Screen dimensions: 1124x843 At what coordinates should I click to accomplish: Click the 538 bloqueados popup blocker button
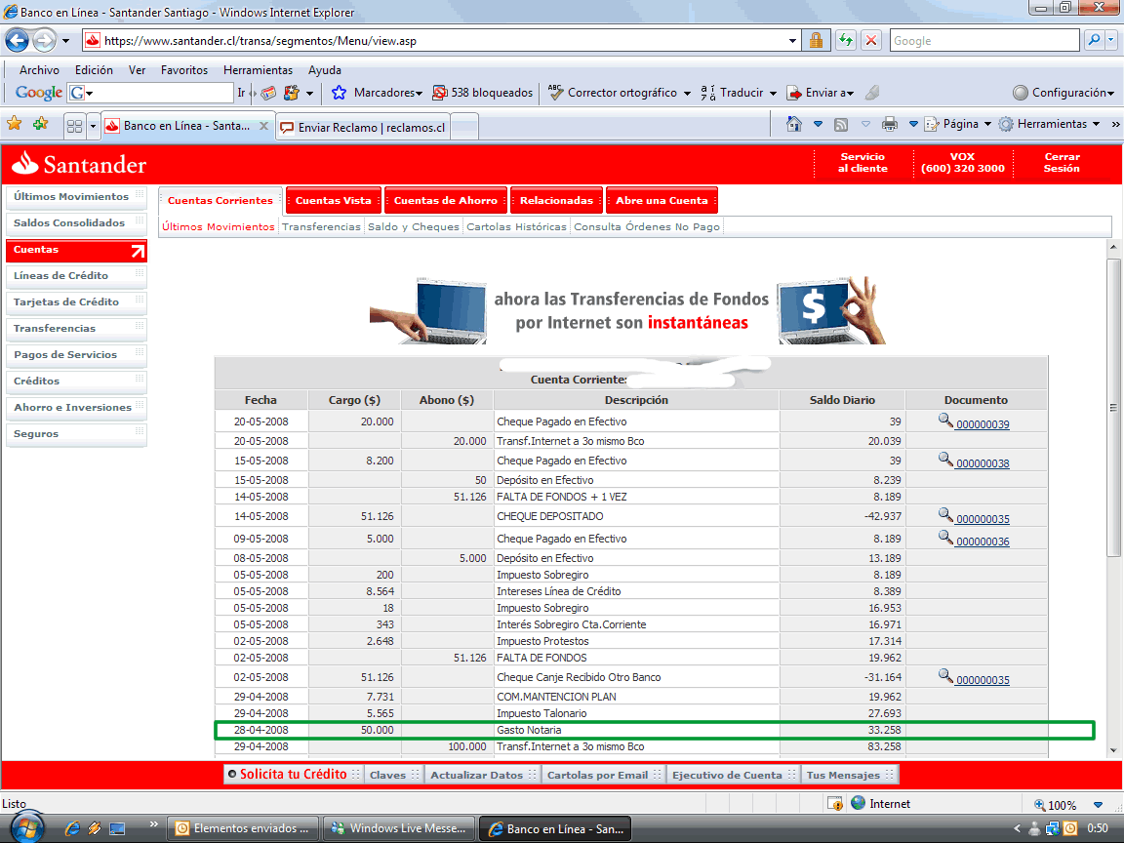pos(483,93)
